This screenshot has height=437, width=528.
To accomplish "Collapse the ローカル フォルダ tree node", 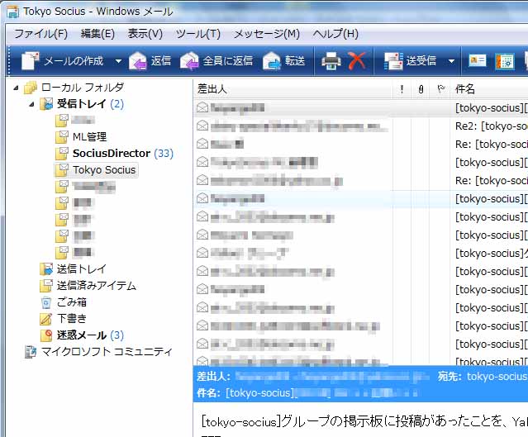I will click(x=16, y=88).
